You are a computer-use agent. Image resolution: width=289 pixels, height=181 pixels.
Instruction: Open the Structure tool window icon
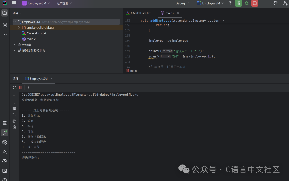[5, 25]
